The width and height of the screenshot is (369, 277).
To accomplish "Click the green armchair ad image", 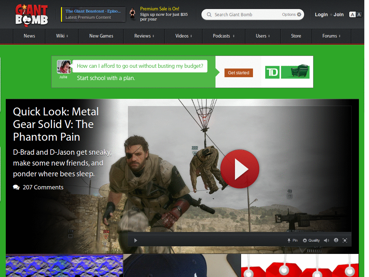I will (295, 72).
